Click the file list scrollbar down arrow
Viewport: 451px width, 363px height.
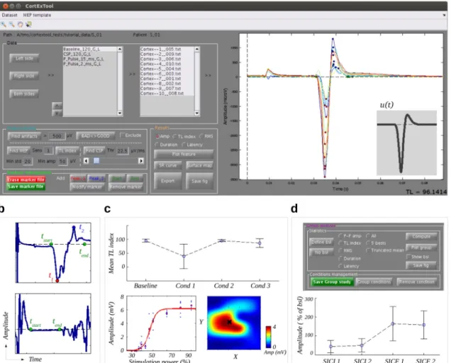196,113
